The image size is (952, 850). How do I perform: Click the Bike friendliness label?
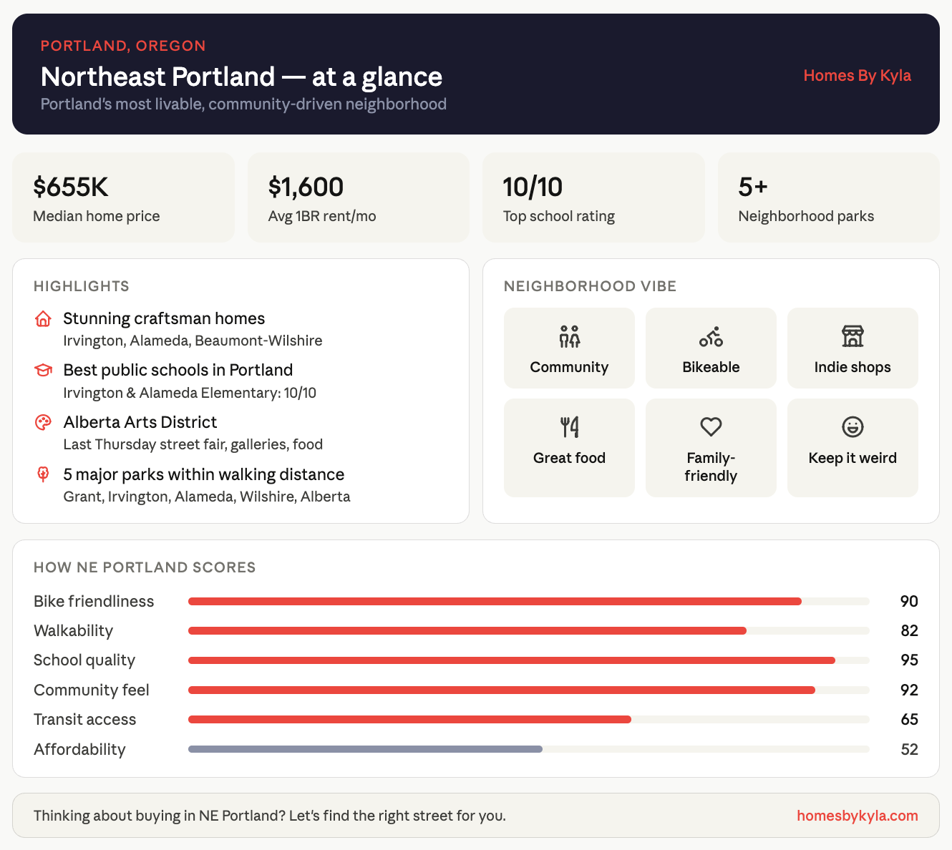(94, 602)
